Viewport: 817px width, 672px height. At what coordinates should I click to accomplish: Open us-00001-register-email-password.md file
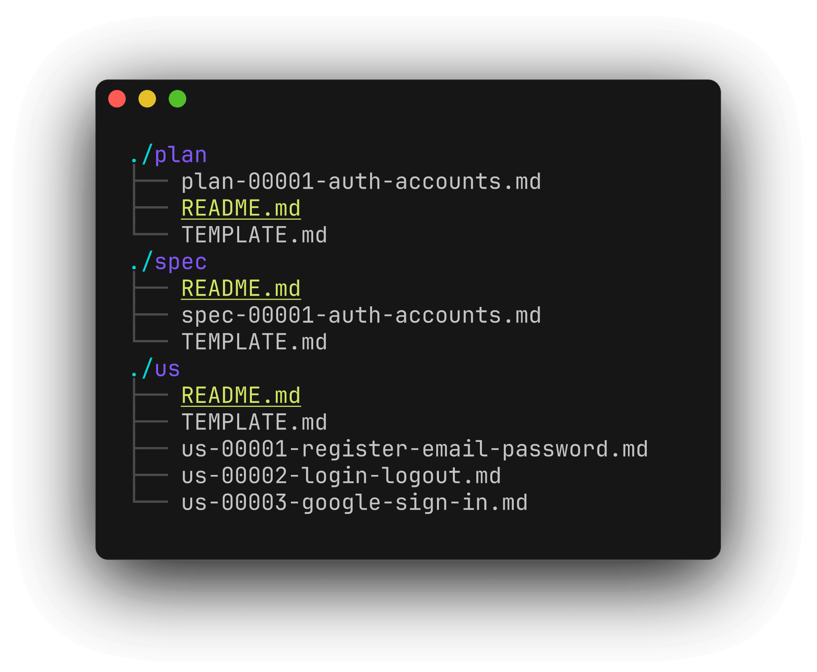415,449
